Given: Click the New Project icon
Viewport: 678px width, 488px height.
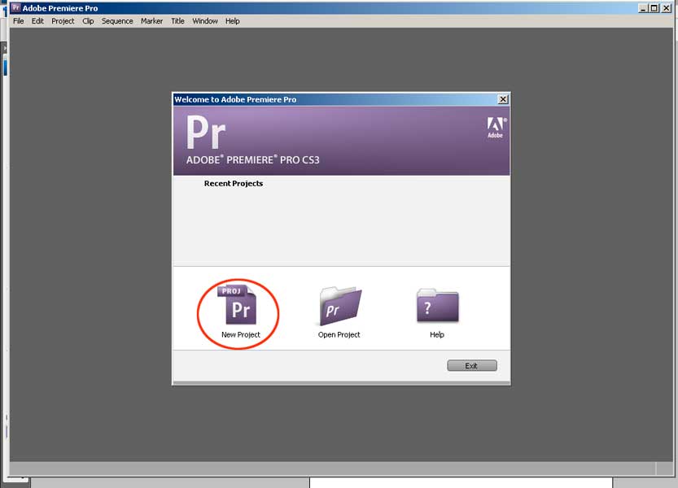Looking at the screenshot, I should click(237, 305).
